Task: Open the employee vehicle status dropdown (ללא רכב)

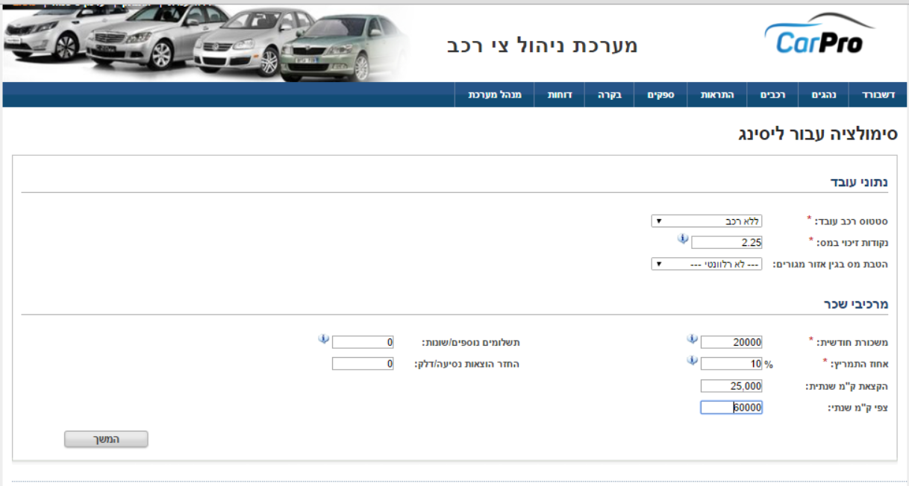Action: (x=706, y=221)
